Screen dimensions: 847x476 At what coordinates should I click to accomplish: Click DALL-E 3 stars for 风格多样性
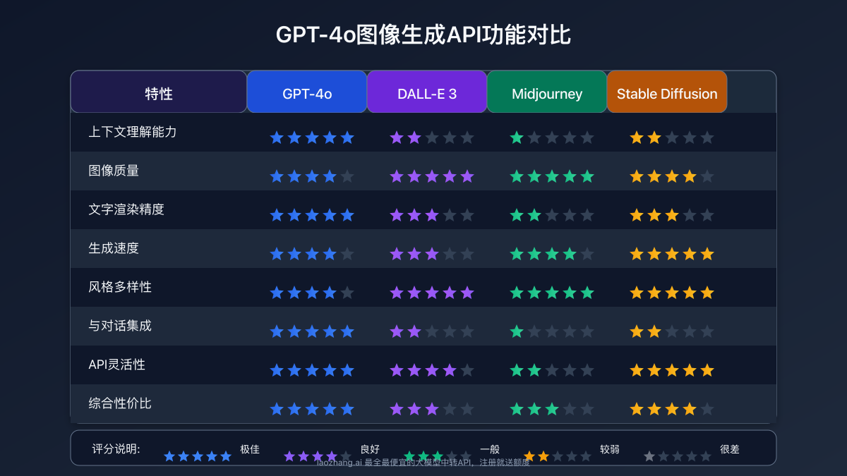coord(432,293)
